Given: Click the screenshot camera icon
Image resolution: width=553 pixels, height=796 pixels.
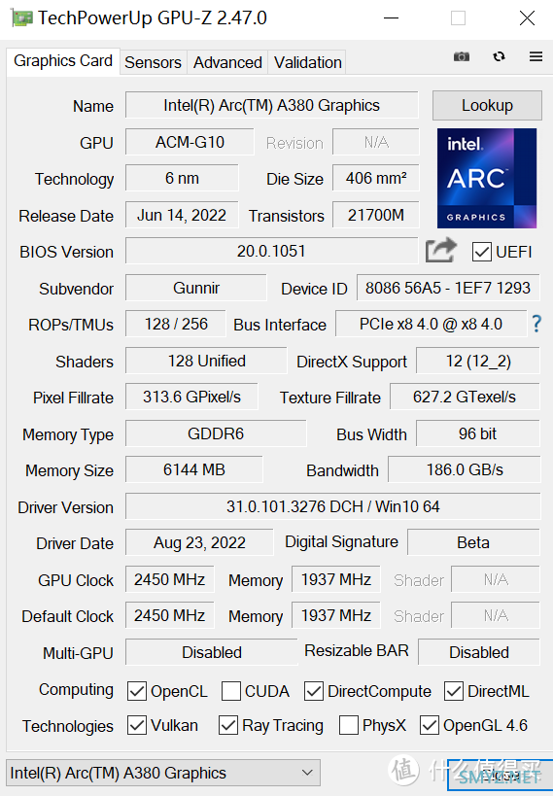Looking at the screenshot, I should pyautogui.click(x=461, y=56).
